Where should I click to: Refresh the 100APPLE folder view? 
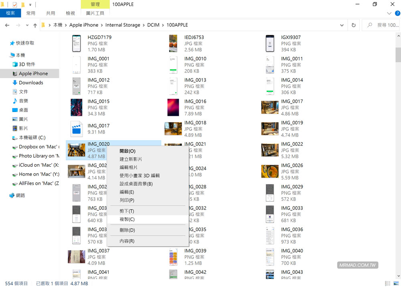353,25
